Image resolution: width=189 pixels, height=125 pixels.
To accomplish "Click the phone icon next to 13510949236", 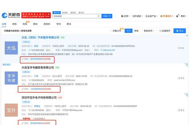I will [29, 110].
